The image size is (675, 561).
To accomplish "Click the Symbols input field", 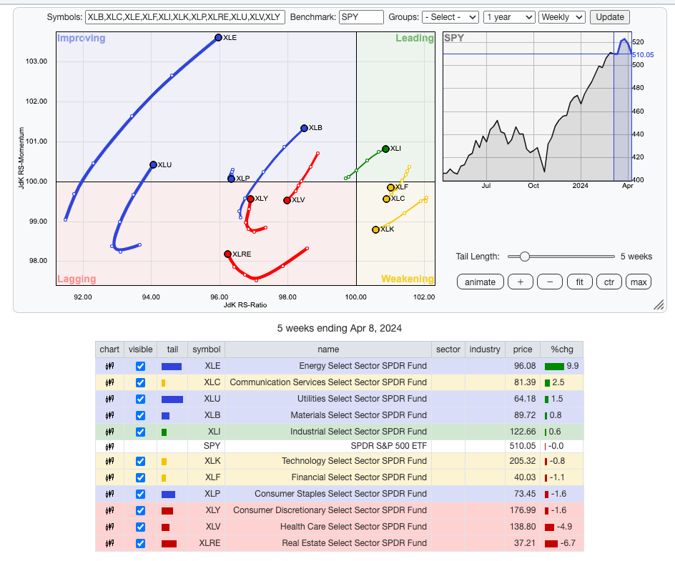I will pos(185,17).
